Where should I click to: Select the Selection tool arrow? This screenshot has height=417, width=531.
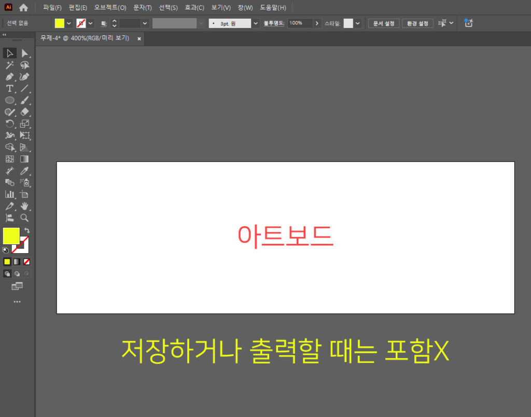pos(9,53)
